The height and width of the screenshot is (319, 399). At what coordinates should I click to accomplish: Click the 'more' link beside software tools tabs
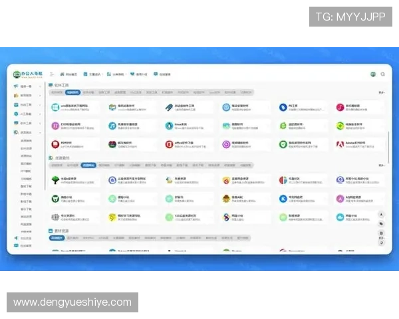(x=381, y=92)
